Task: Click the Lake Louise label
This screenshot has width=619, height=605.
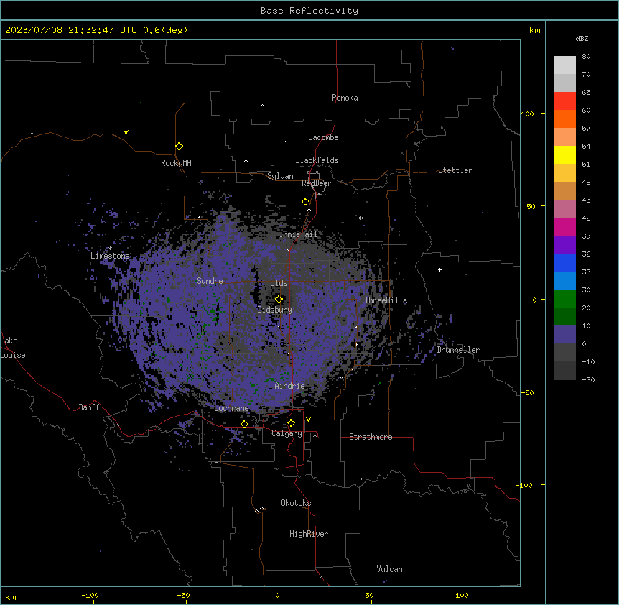Action: (13, 348)
